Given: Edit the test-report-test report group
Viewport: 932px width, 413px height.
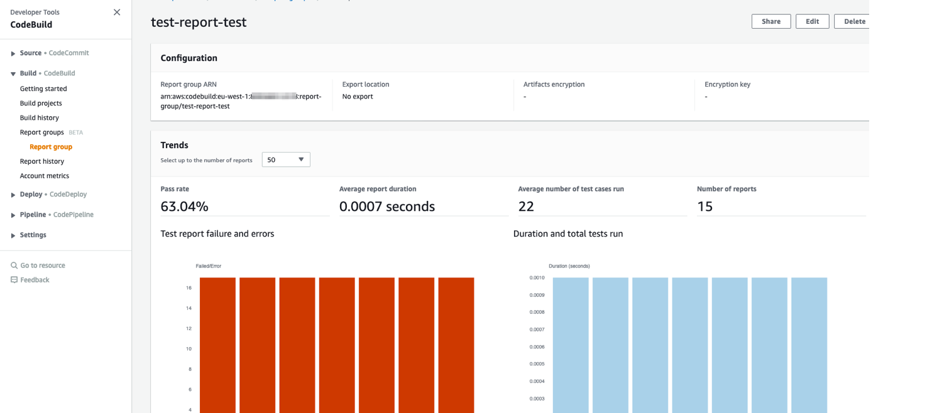Looking at the screenshot, I should click(812, 21).
